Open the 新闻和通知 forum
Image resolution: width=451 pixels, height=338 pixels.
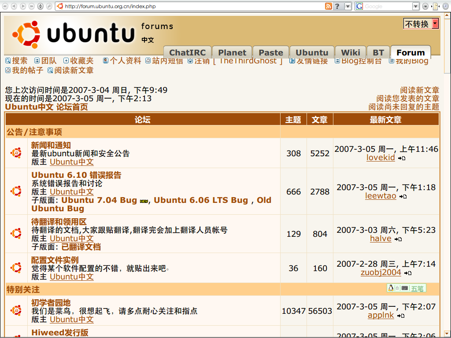tap(51, 145)
